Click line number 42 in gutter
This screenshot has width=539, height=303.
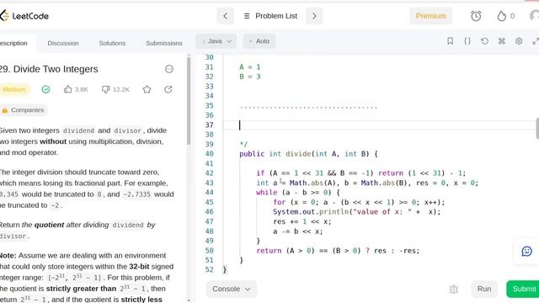[x=210, y=173]
